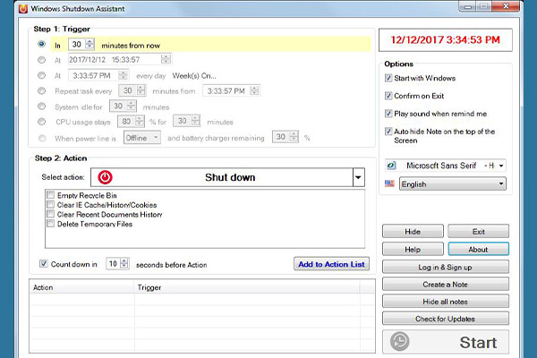Click the stepper on 'minutes from' 3:33:57 PM
The height and width of the screenshot is (358, 537).
pyautogui.click(x=254, y=90)
